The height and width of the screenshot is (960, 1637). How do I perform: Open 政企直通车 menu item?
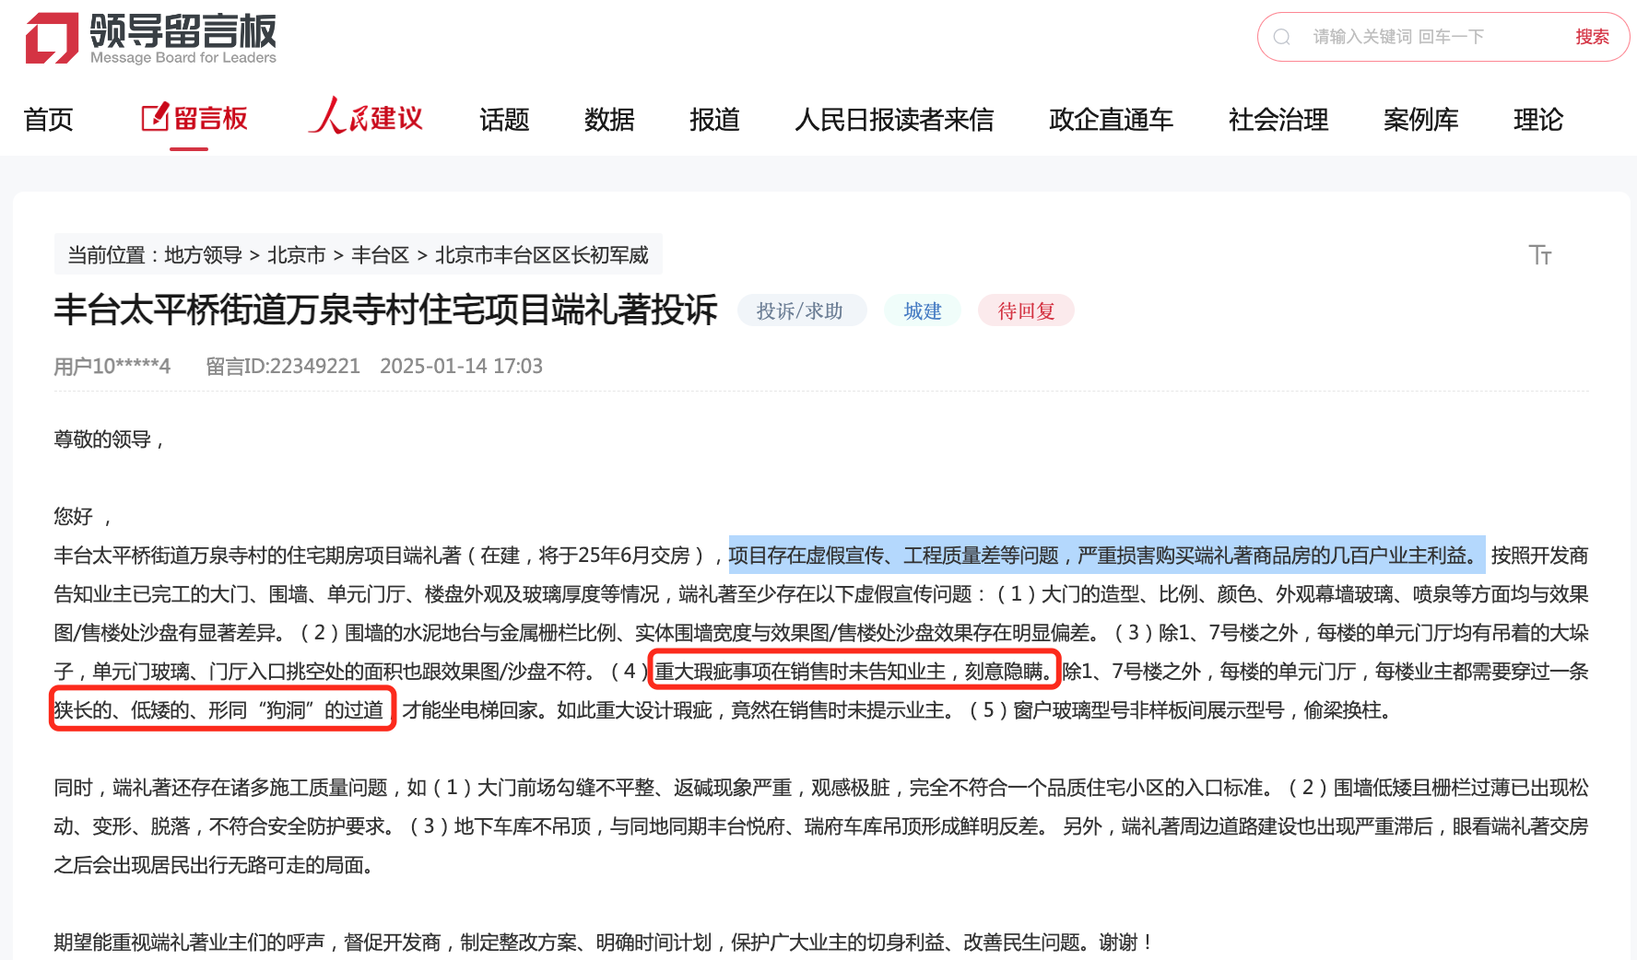[x=1111, y=120]
